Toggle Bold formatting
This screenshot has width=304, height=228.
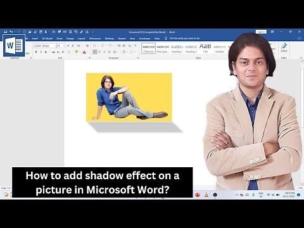coord(36,52)
